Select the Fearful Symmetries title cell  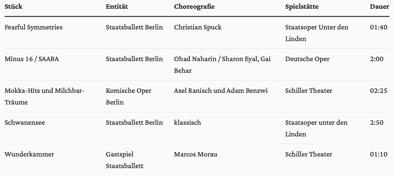[34, 27]
